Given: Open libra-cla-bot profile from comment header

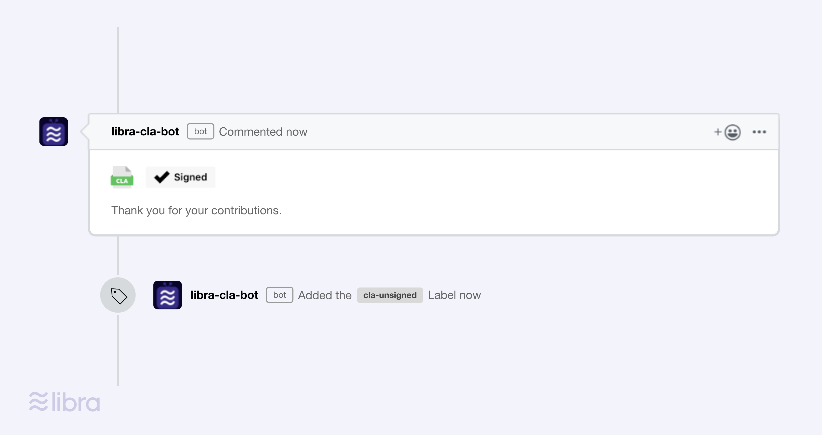Looking at the screenshot, I should (145, 132).
